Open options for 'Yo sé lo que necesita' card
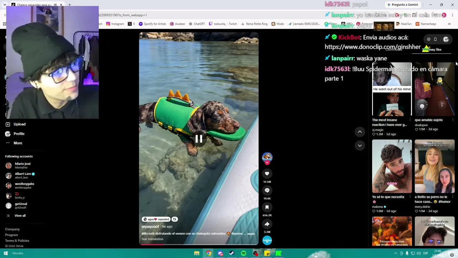Screen dimensions: 458x258 pos(410,197)
